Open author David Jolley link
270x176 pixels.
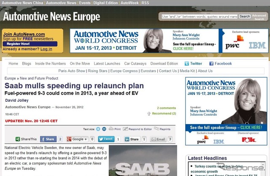(17, 100)
